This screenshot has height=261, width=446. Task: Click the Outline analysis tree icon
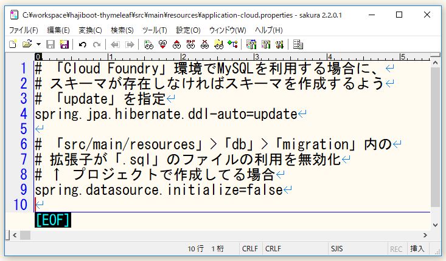232,44
